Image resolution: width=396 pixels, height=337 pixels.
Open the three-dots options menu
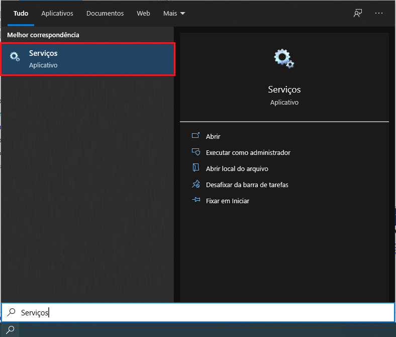coord(379,14)
